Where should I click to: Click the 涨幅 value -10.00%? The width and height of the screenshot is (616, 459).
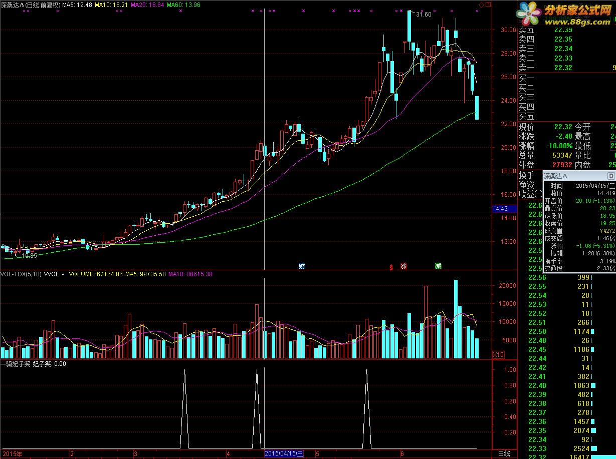tap(560, 146)
